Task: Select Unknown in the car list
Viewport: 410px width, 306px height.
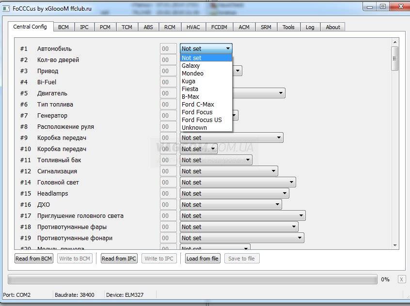Action: coord(206,127)
